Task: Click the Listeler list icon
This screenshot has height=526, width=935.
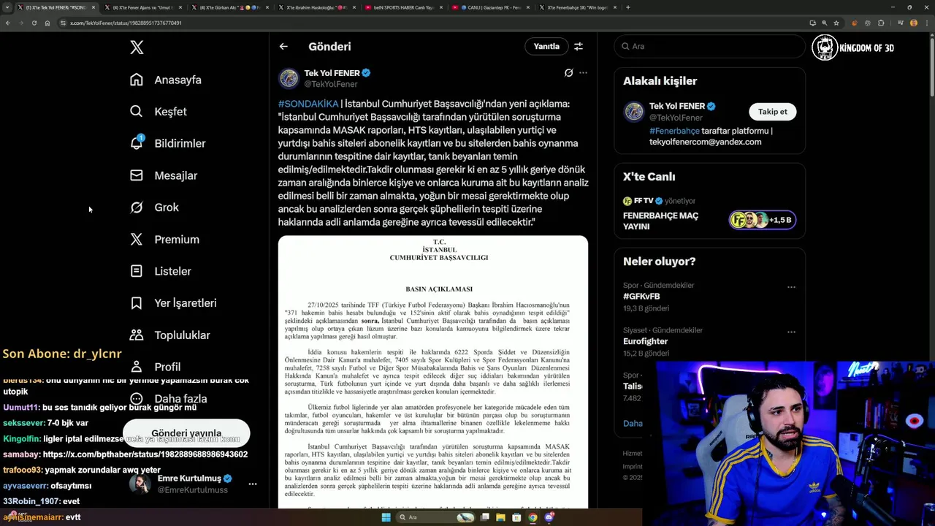Action: (137, 271)
